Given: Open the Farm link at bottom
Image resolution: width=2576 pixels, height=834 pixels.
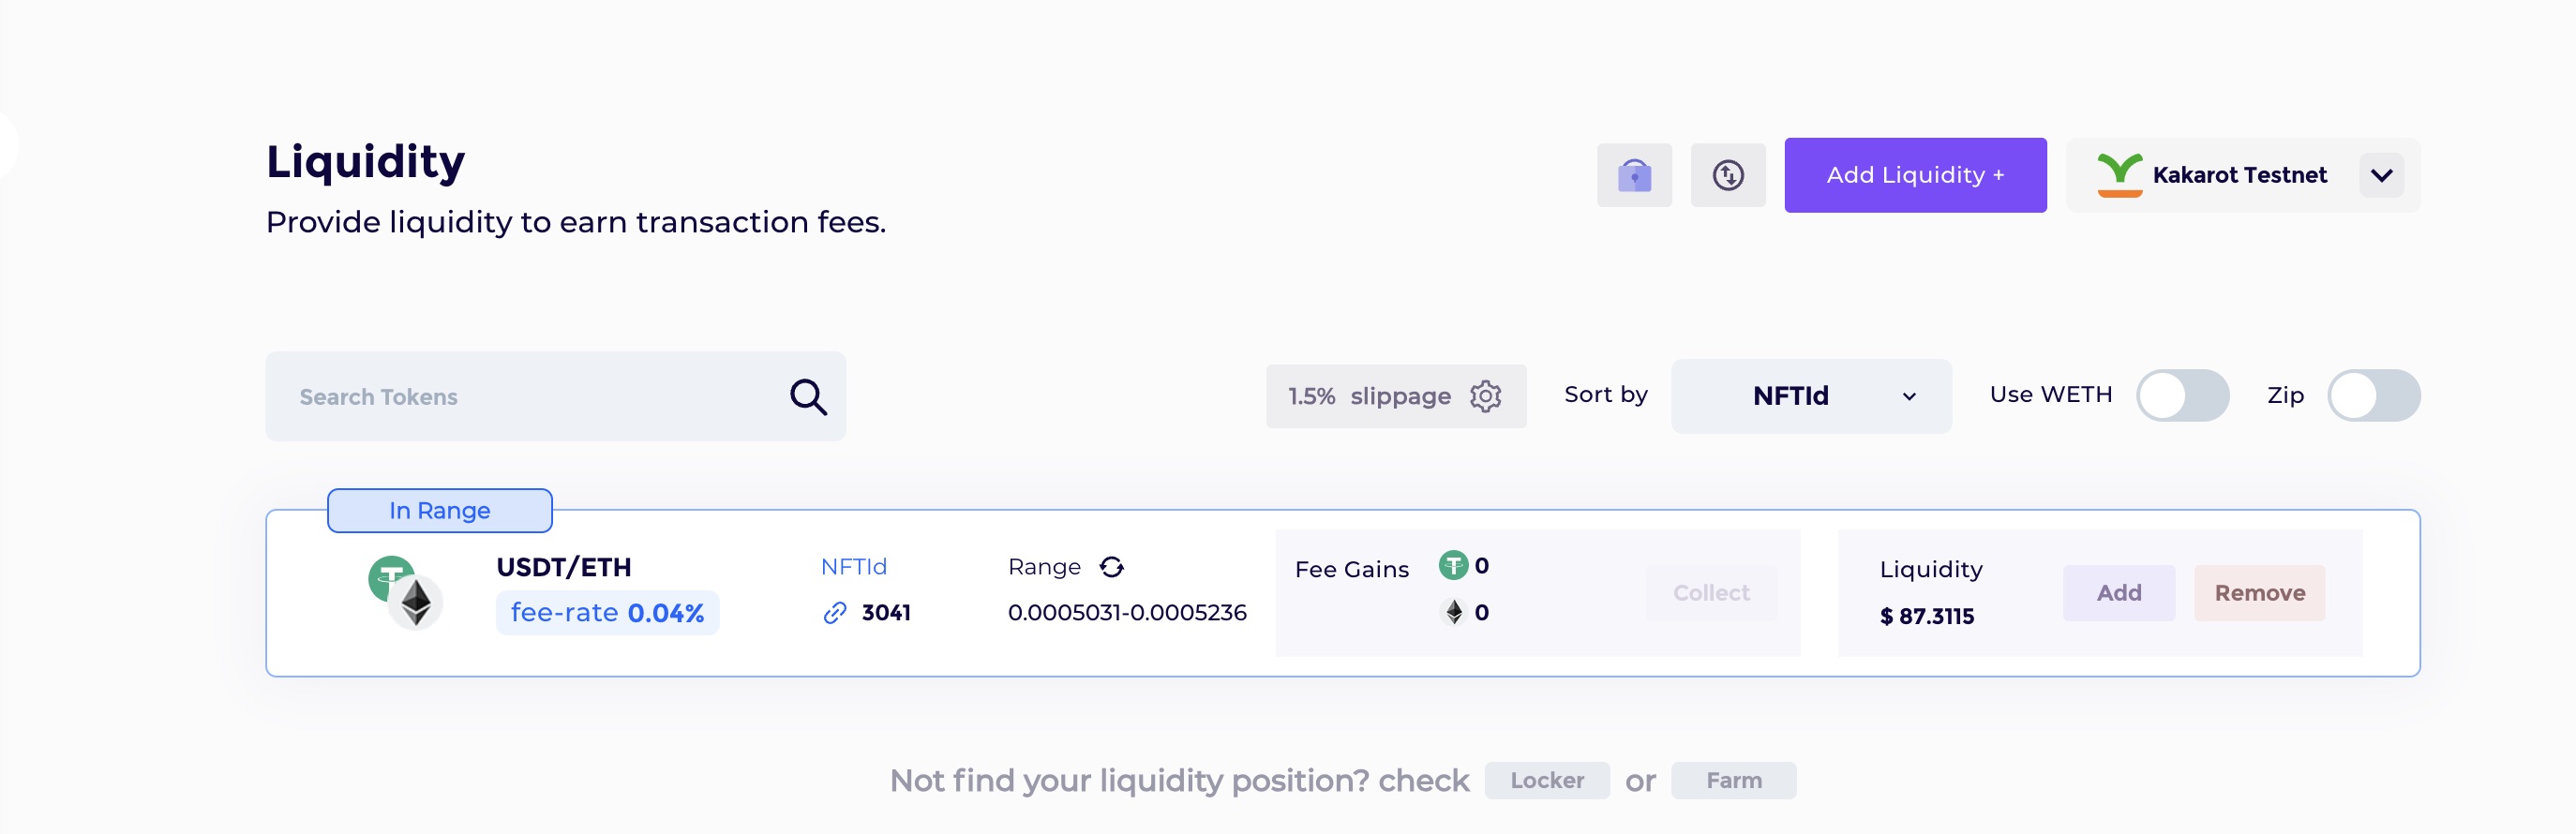Looking at the screenshot, I should (1734, 780).
